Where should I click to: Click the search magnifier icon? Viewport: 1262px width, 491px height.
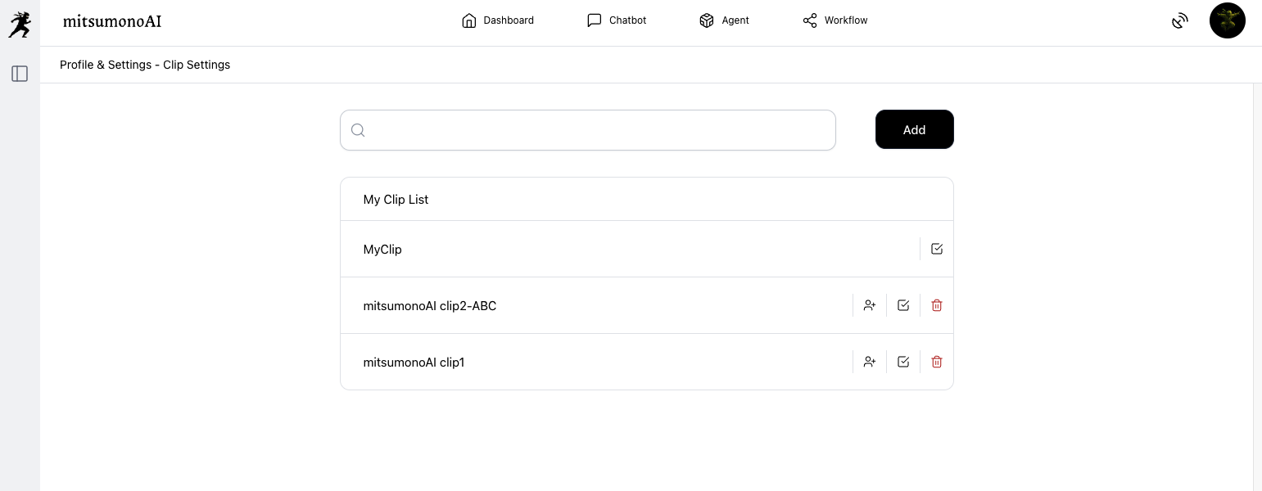358,130
